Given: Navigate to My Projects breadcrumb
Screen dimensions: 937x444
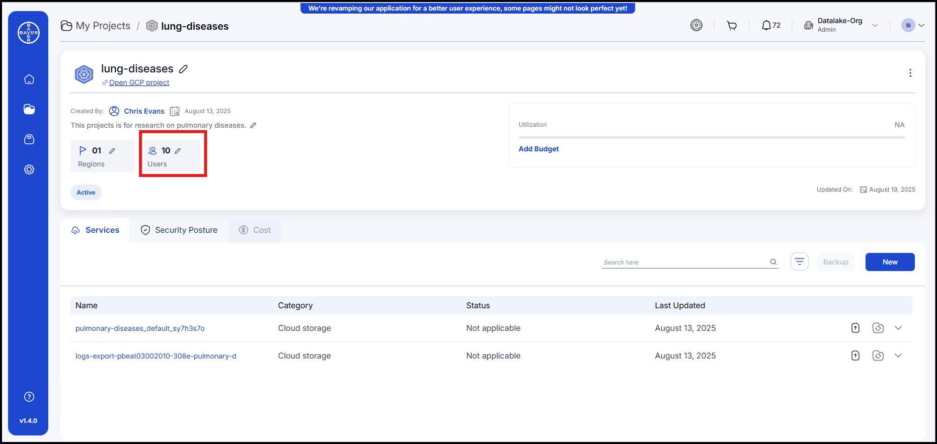Looking at the screenshot, I should (x=95, y=26).
